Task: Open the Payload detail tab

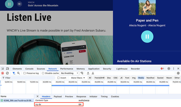Action: point(58,97)
